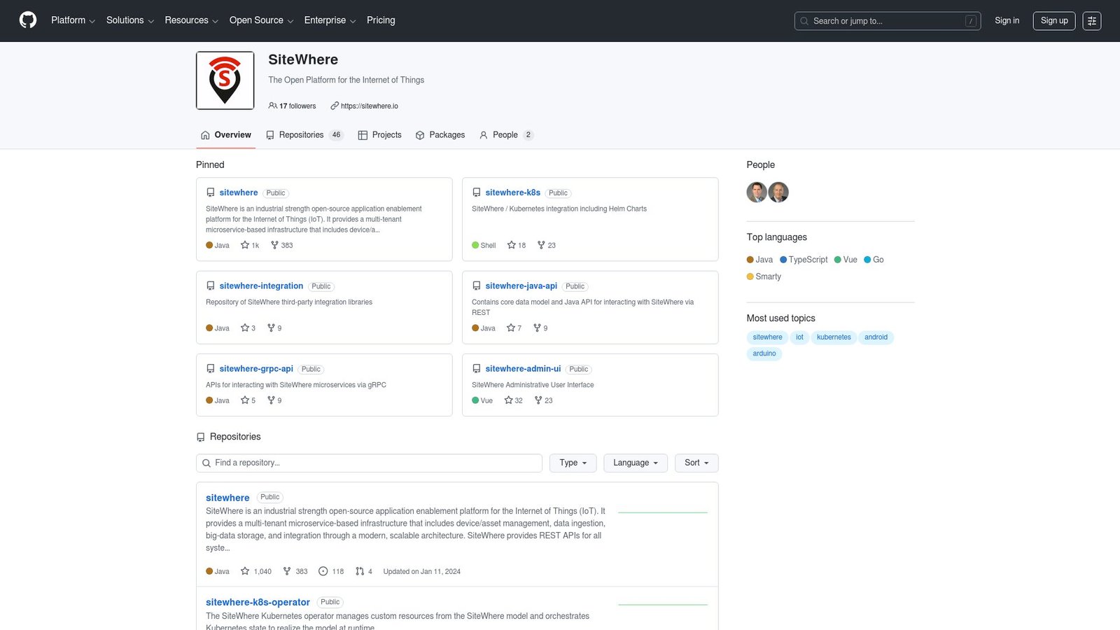
Task: Click the issues icon showing 118 on sitewhere
Action: pyautogui.click(x=323, y=571)
